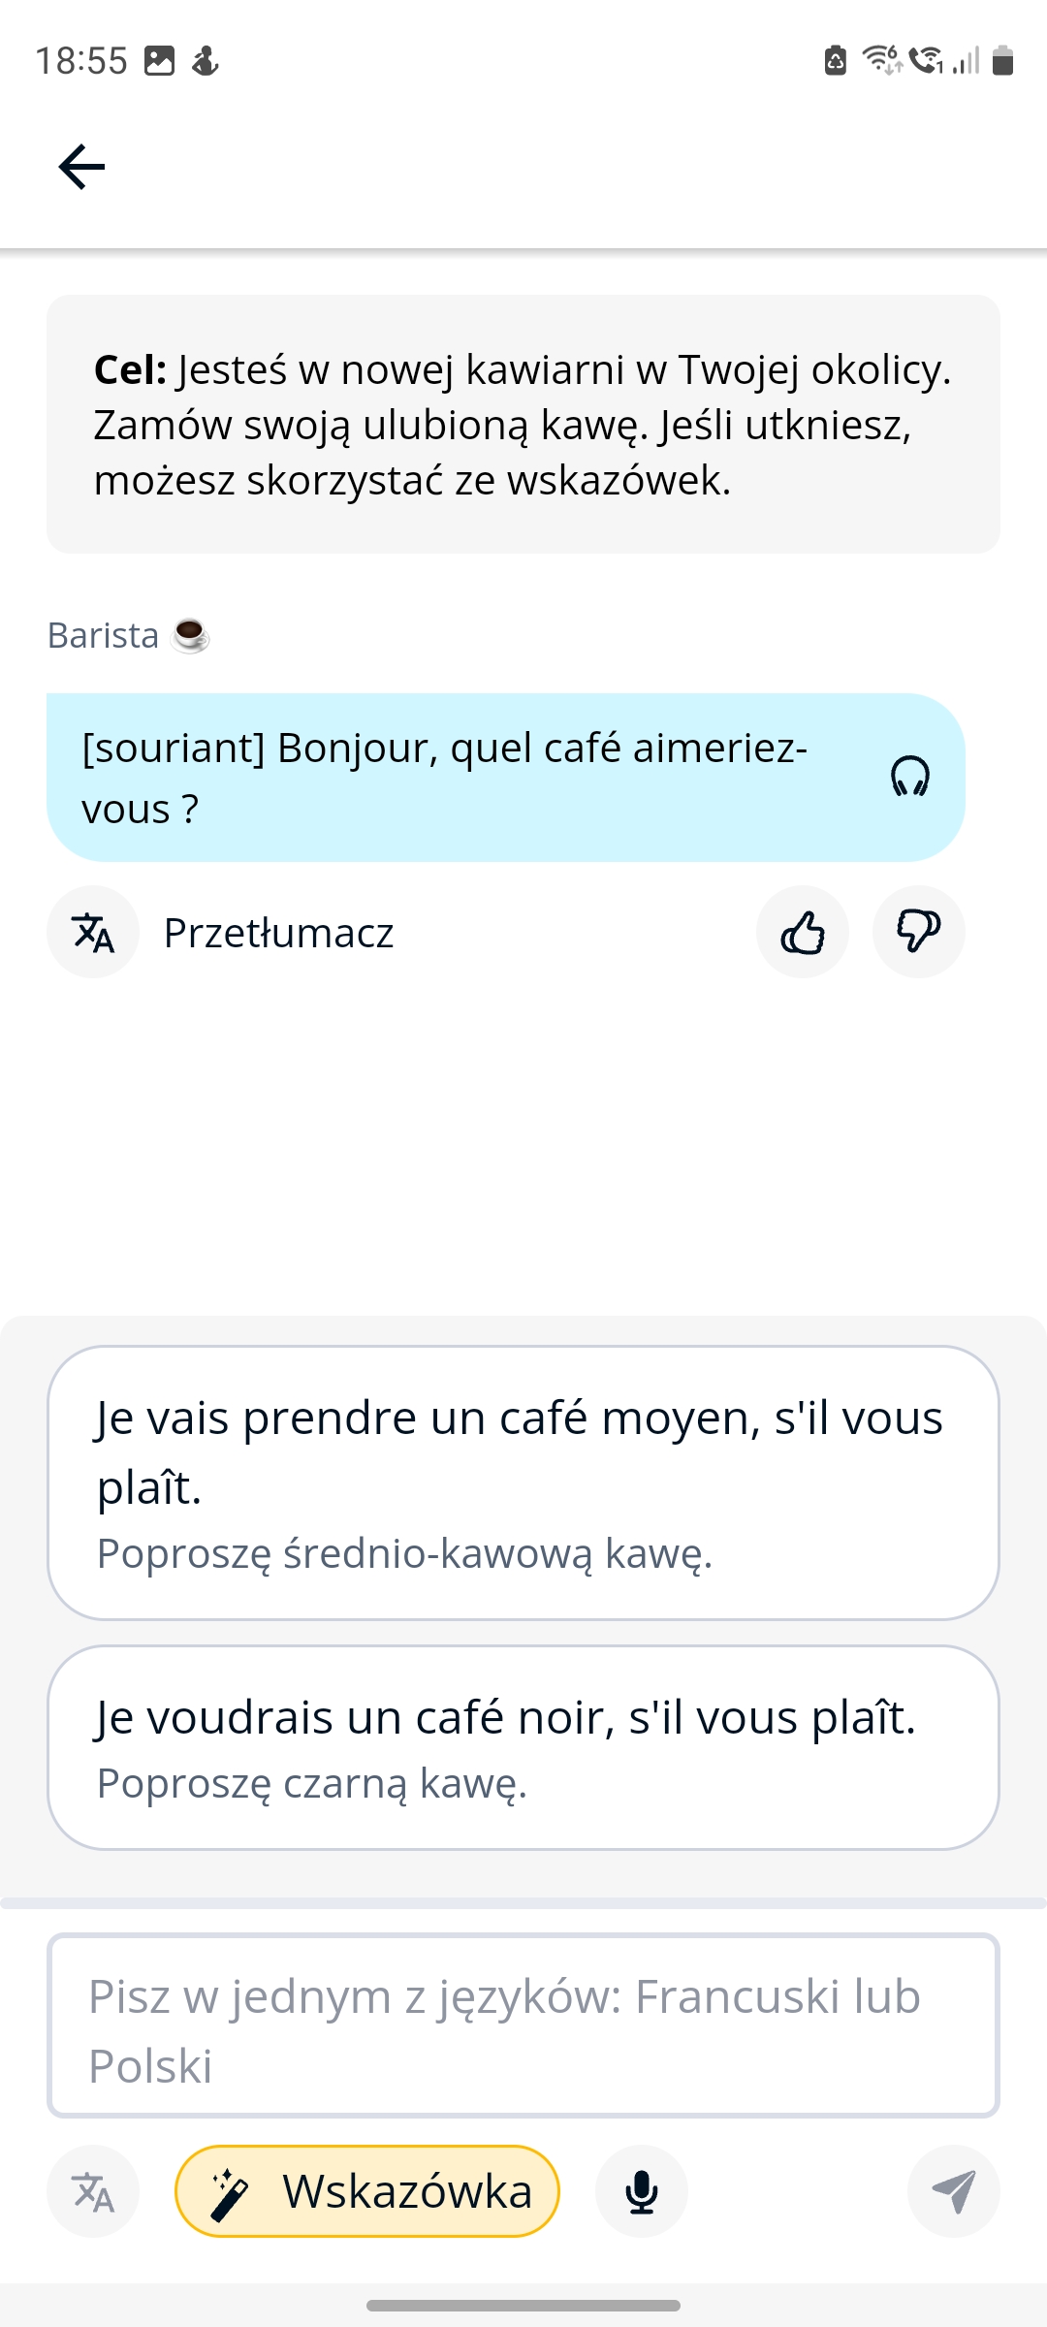Focus the message text input field
The height and width of the screenshot is (2327, 1047).
(x=523, y=2025)
